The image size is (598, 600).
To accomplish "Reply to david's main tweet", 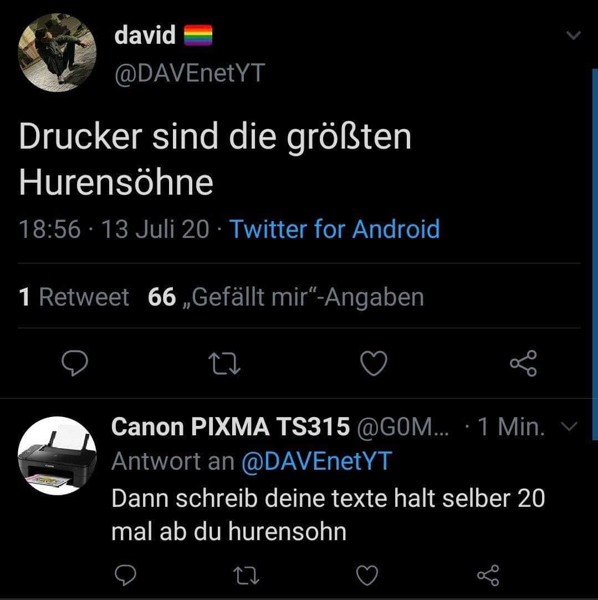I will pyautogui.click(x=74, y=363).
